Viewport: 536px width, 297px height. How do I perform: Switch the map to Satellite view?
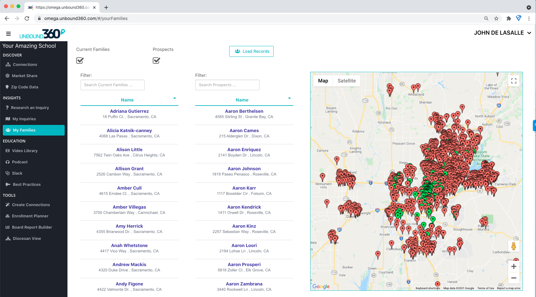347,81
